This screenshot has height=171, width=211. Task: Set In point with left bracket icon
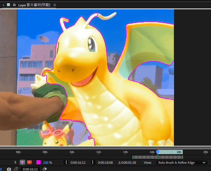(66, 163)
